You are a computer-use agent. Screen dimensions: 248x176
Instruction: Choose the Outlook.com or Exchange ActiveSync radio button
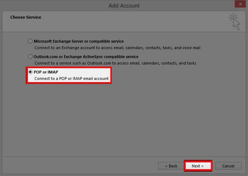pyautogui.click(x=30, y=57)
